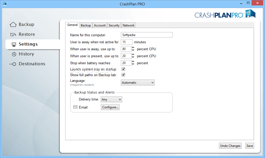Select the Settings section label
The image size is (265, 158).
click(x=28, y=44)
